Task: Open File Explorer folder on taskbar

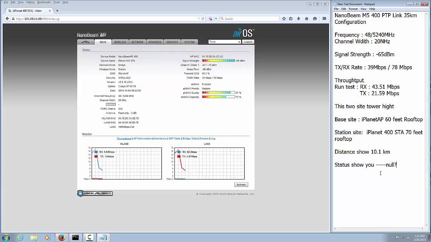Action: [x=34, y=238]
